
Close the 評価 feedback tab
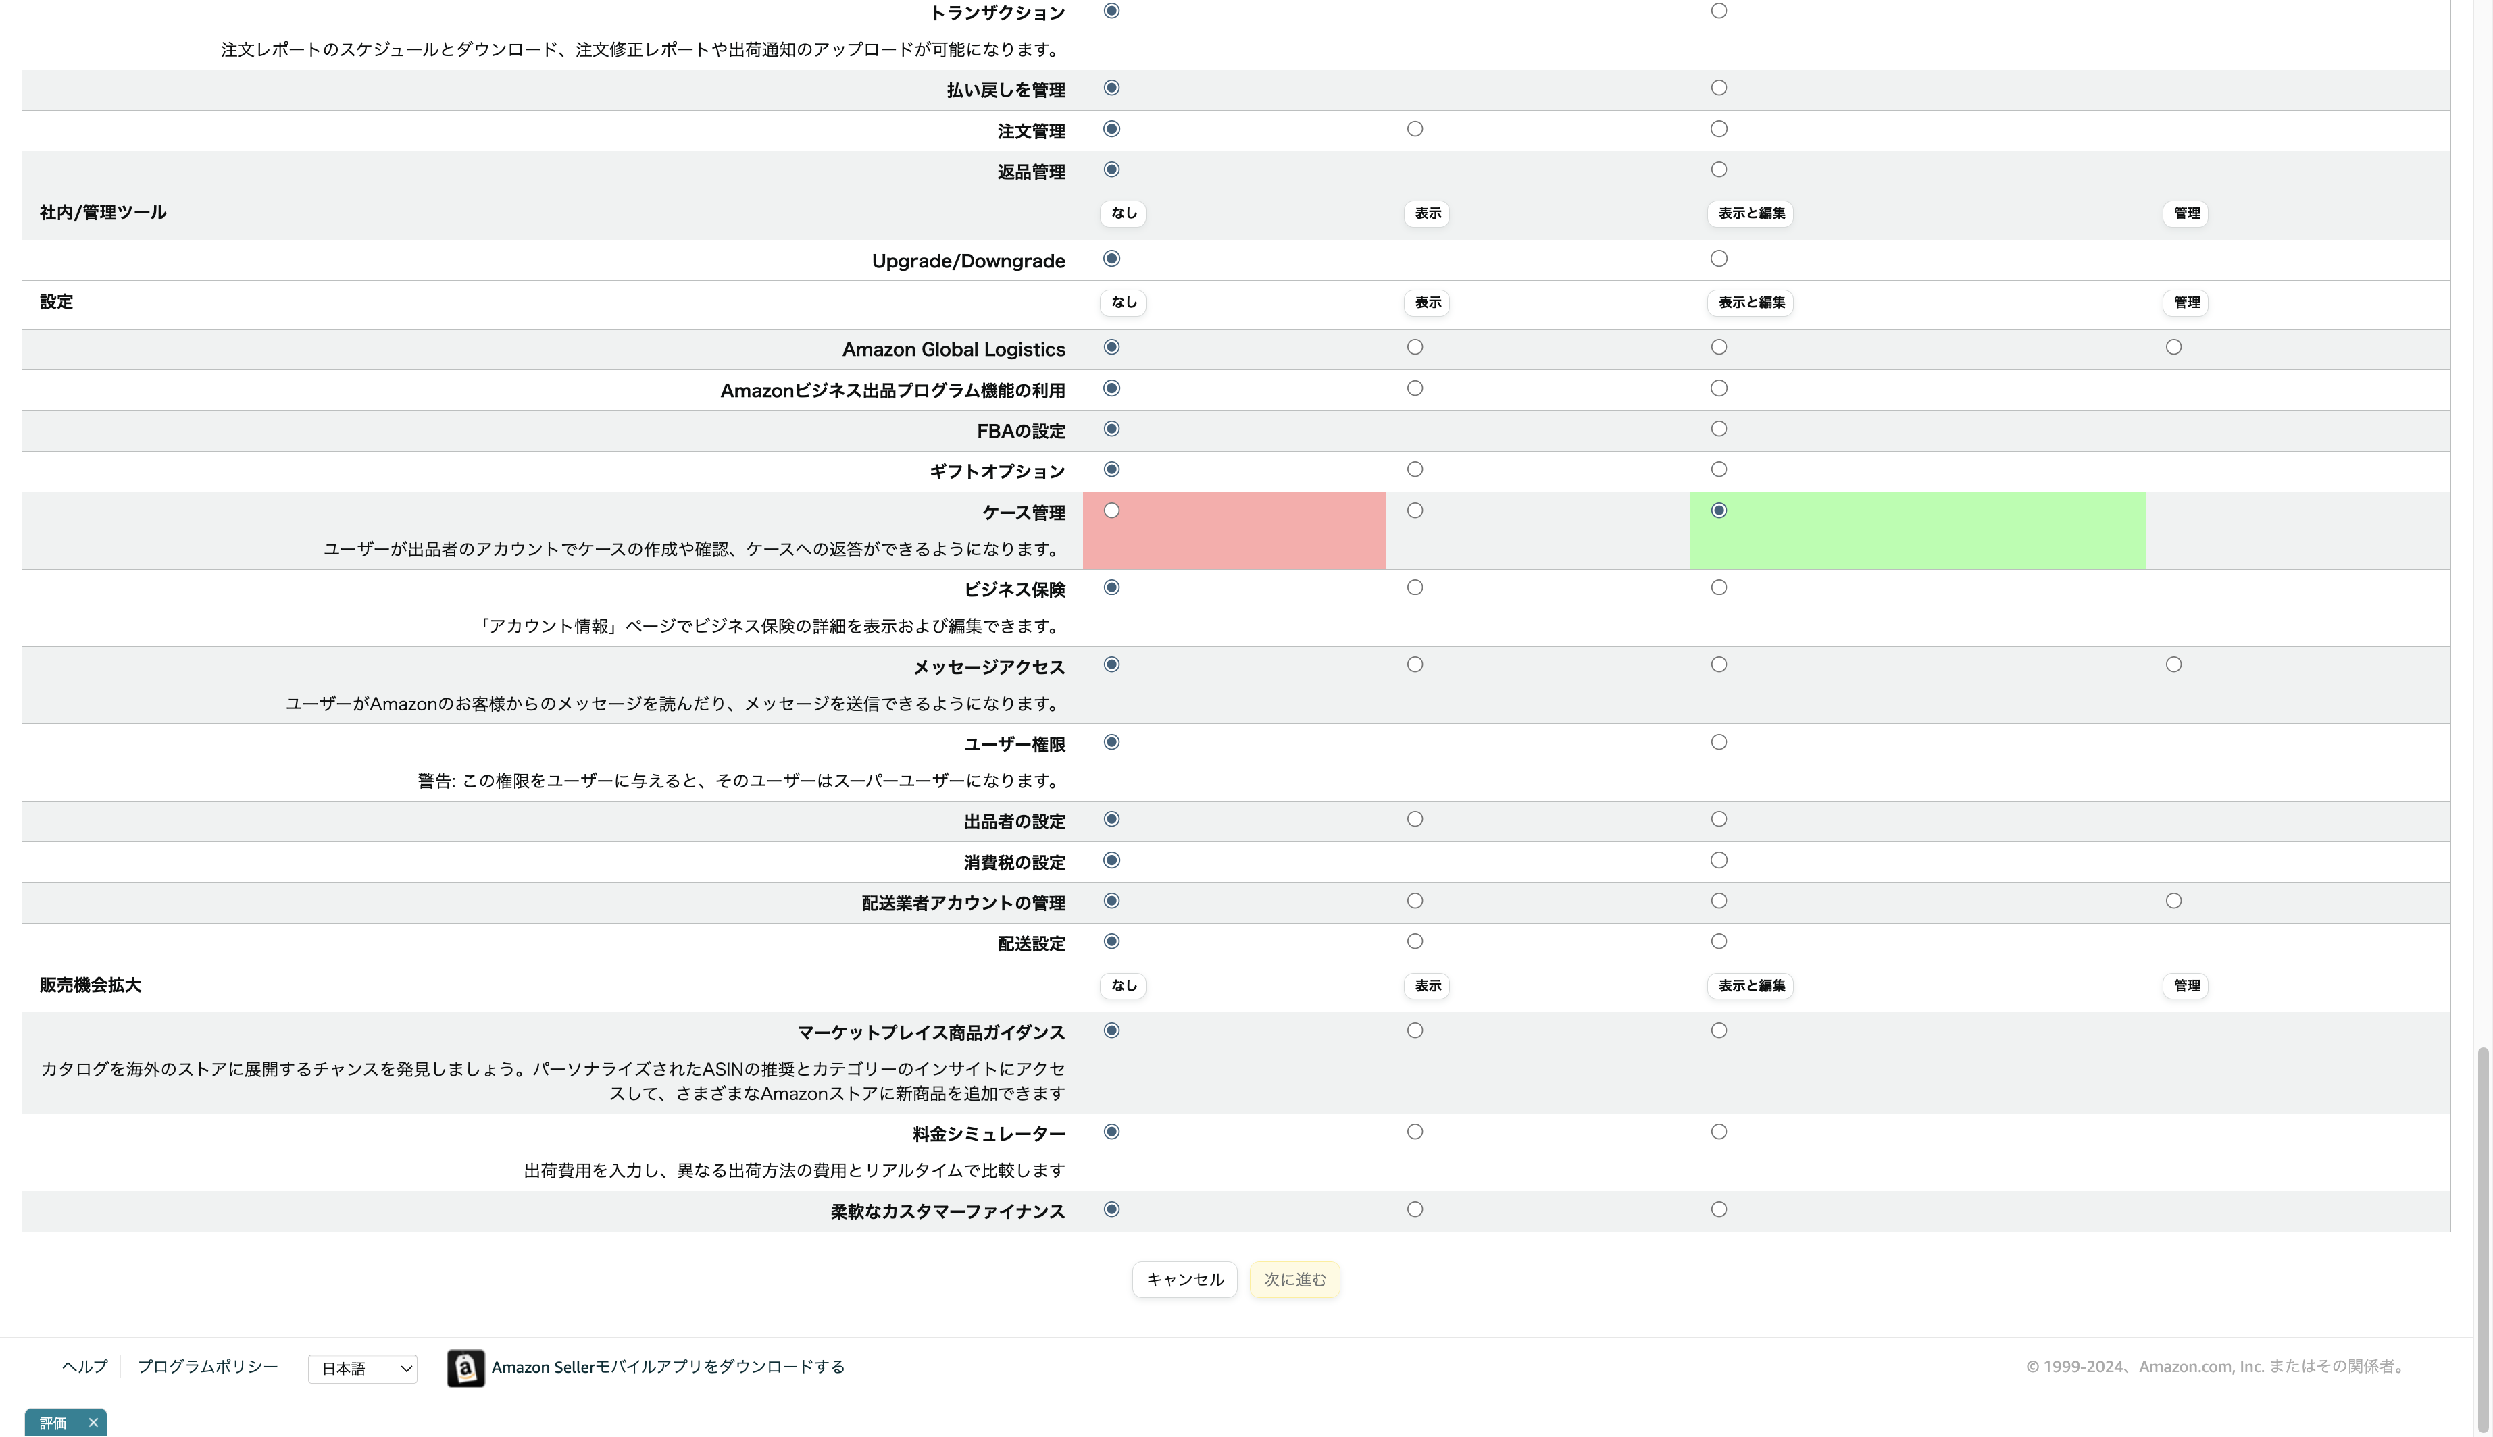(93, 1422)
